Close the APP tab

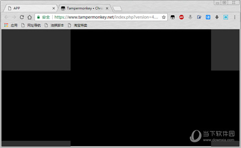pos(53,8)
